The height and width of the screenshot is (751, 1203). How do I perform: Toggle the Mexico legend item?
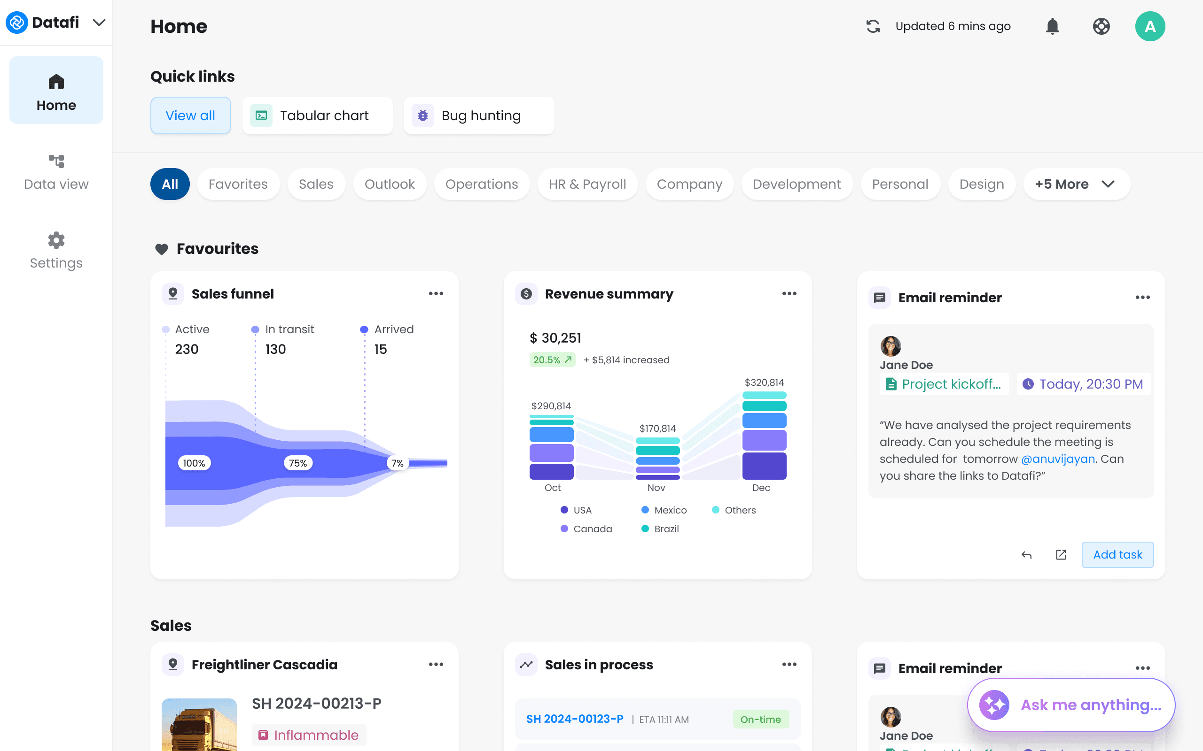coord(664,510)
